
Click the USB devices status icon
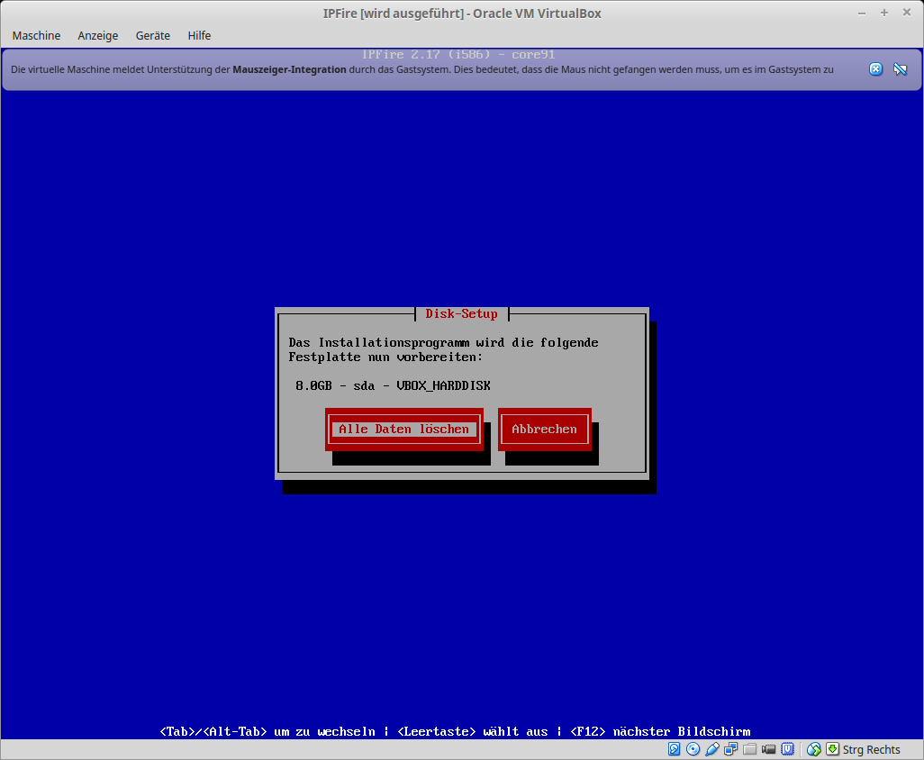pos(711,749)
